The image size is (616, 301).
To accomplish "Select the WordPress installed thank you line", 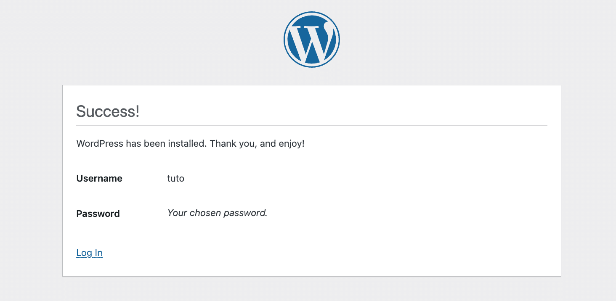I will pyautogui.click(x=190, y=143).
